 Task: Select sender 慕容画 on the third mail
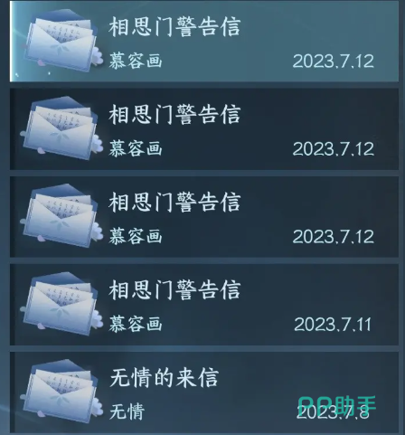tap(136, 236)
